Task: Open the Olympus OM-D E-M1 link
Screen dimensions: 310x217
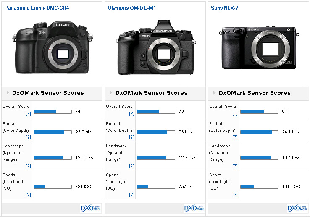Action: (x=131, y=8)
